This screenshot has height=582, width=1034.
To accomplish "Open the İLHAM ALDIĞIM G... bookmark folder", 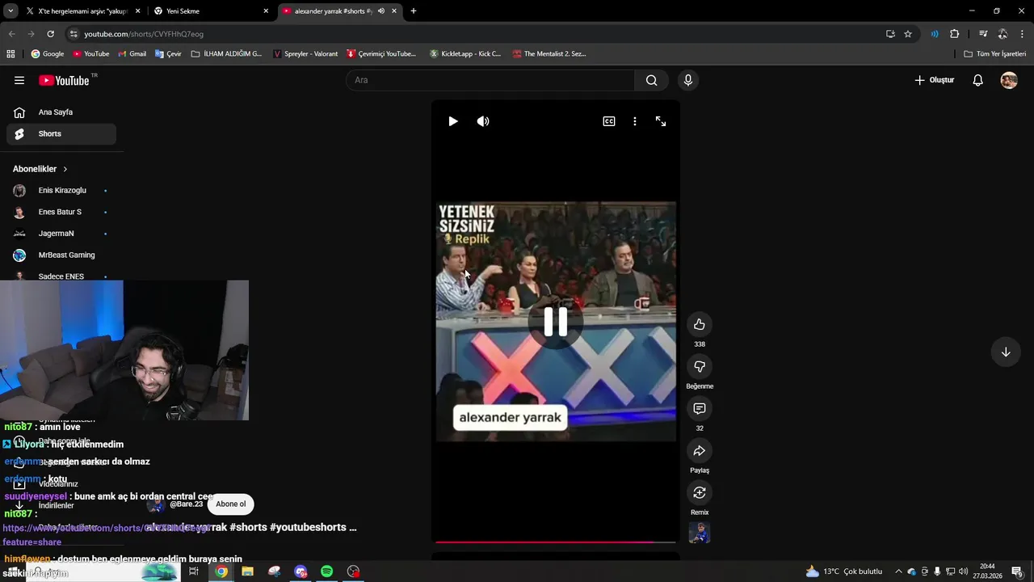I will [227, 54].
